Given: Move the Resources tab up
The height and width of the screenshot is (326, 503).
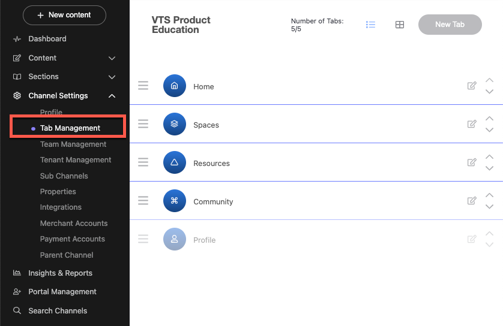Looking at the screenshot, I should click(489, 157).
